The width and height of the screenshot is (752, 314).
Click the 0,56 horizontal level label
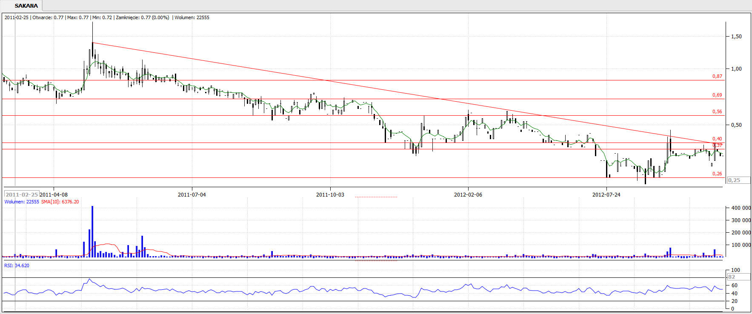(717, 112)
